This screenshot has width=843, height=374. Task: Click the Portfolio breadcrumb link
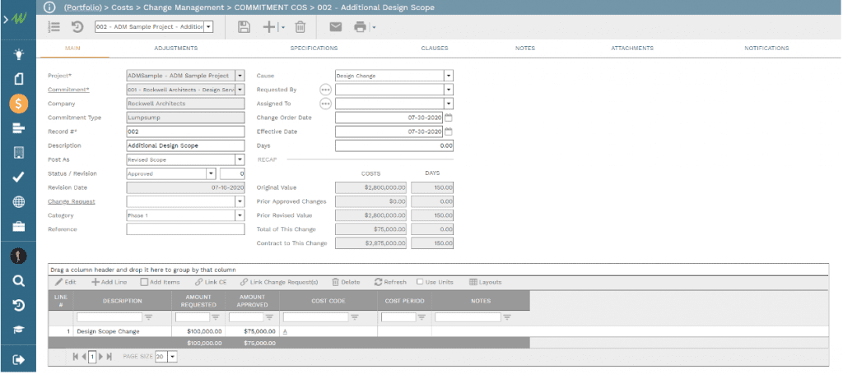pos(83,7)
